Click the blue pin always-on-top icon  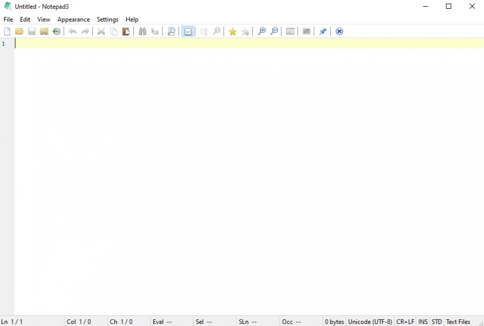coord(323,31)
